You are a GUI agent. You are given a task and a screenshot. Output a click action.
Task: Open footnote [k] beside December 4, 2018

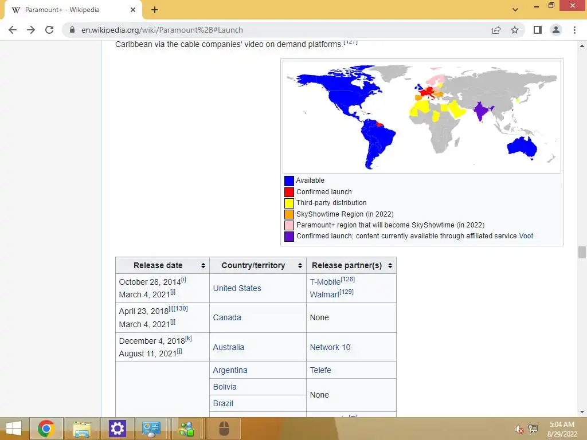188,338
